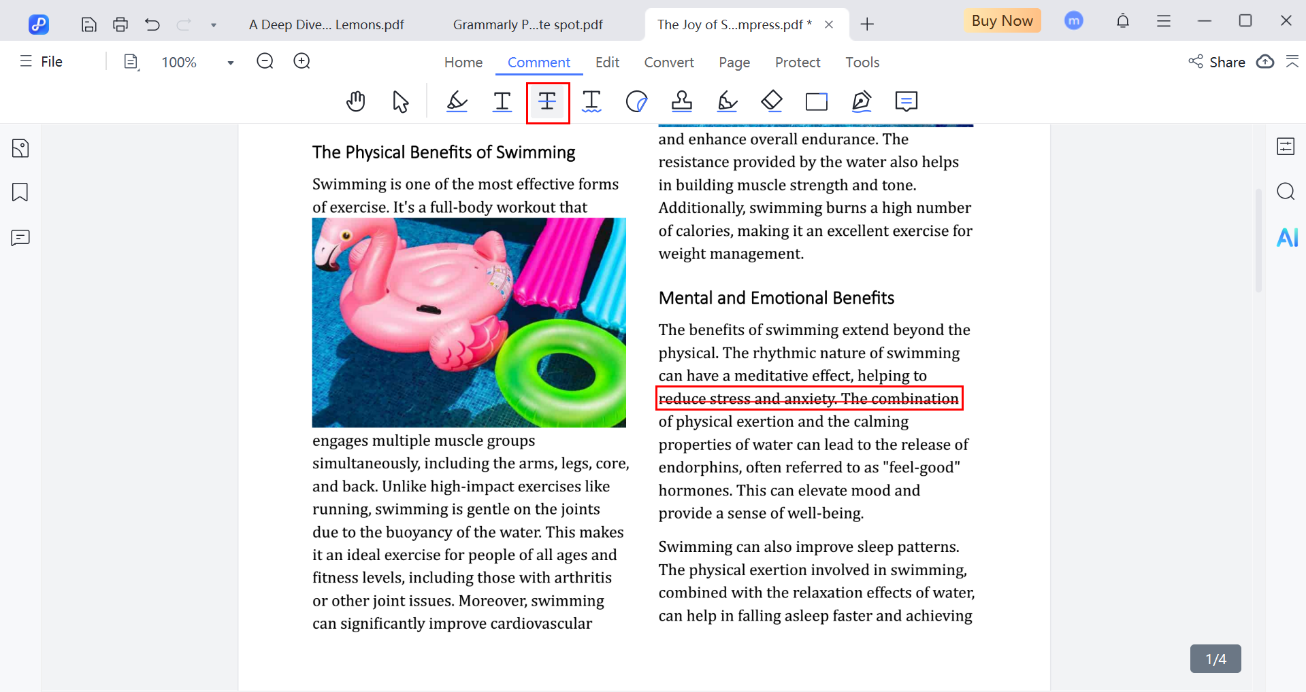Open the File menu
Image resolution: width=1306 pixels, height=692 pixels.
pyautogui.click(x=42, y=62)
